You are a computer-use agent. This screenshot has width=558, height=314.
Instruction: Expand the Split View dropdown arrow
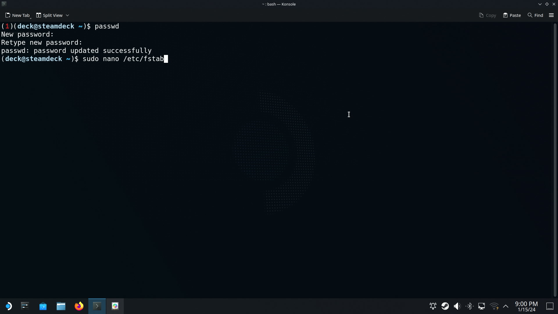point(67,15)
